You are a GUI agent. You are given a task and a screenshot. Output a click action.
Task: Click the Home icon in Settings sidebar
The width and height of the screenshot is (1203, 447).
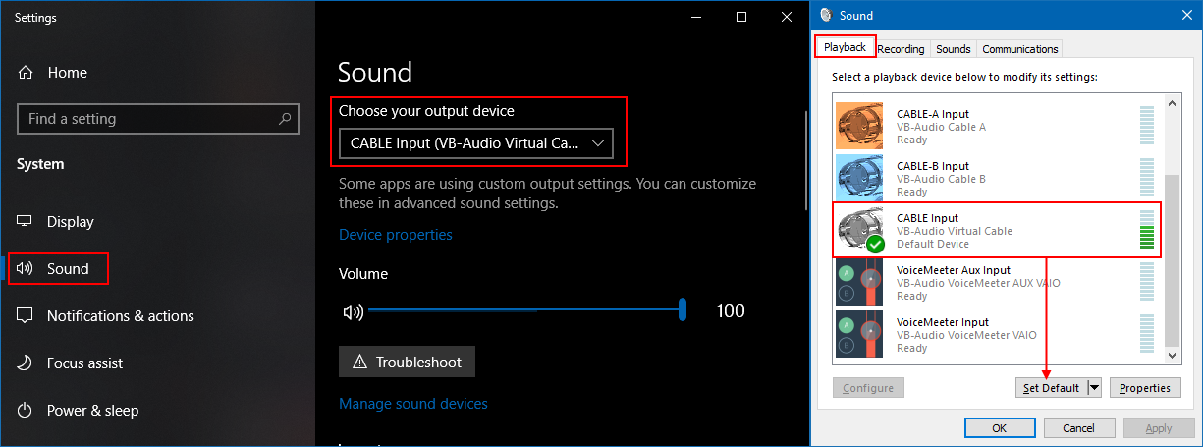(26, 73)
